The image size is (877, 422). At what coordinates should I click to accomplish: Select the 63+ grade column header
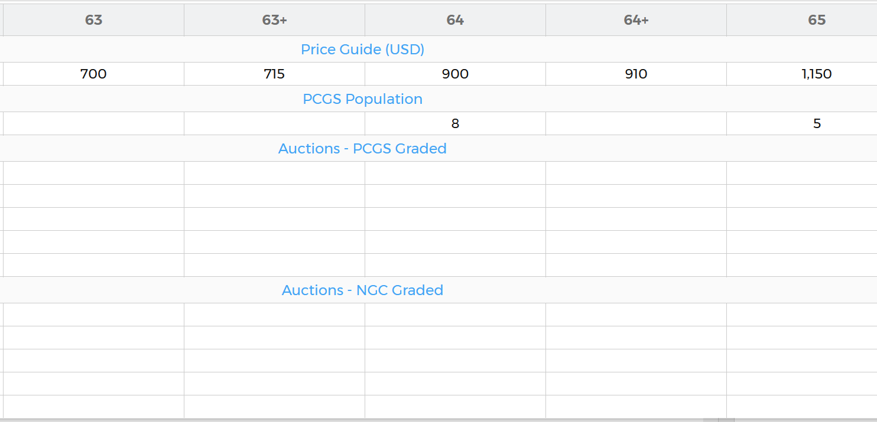[274, 20]
